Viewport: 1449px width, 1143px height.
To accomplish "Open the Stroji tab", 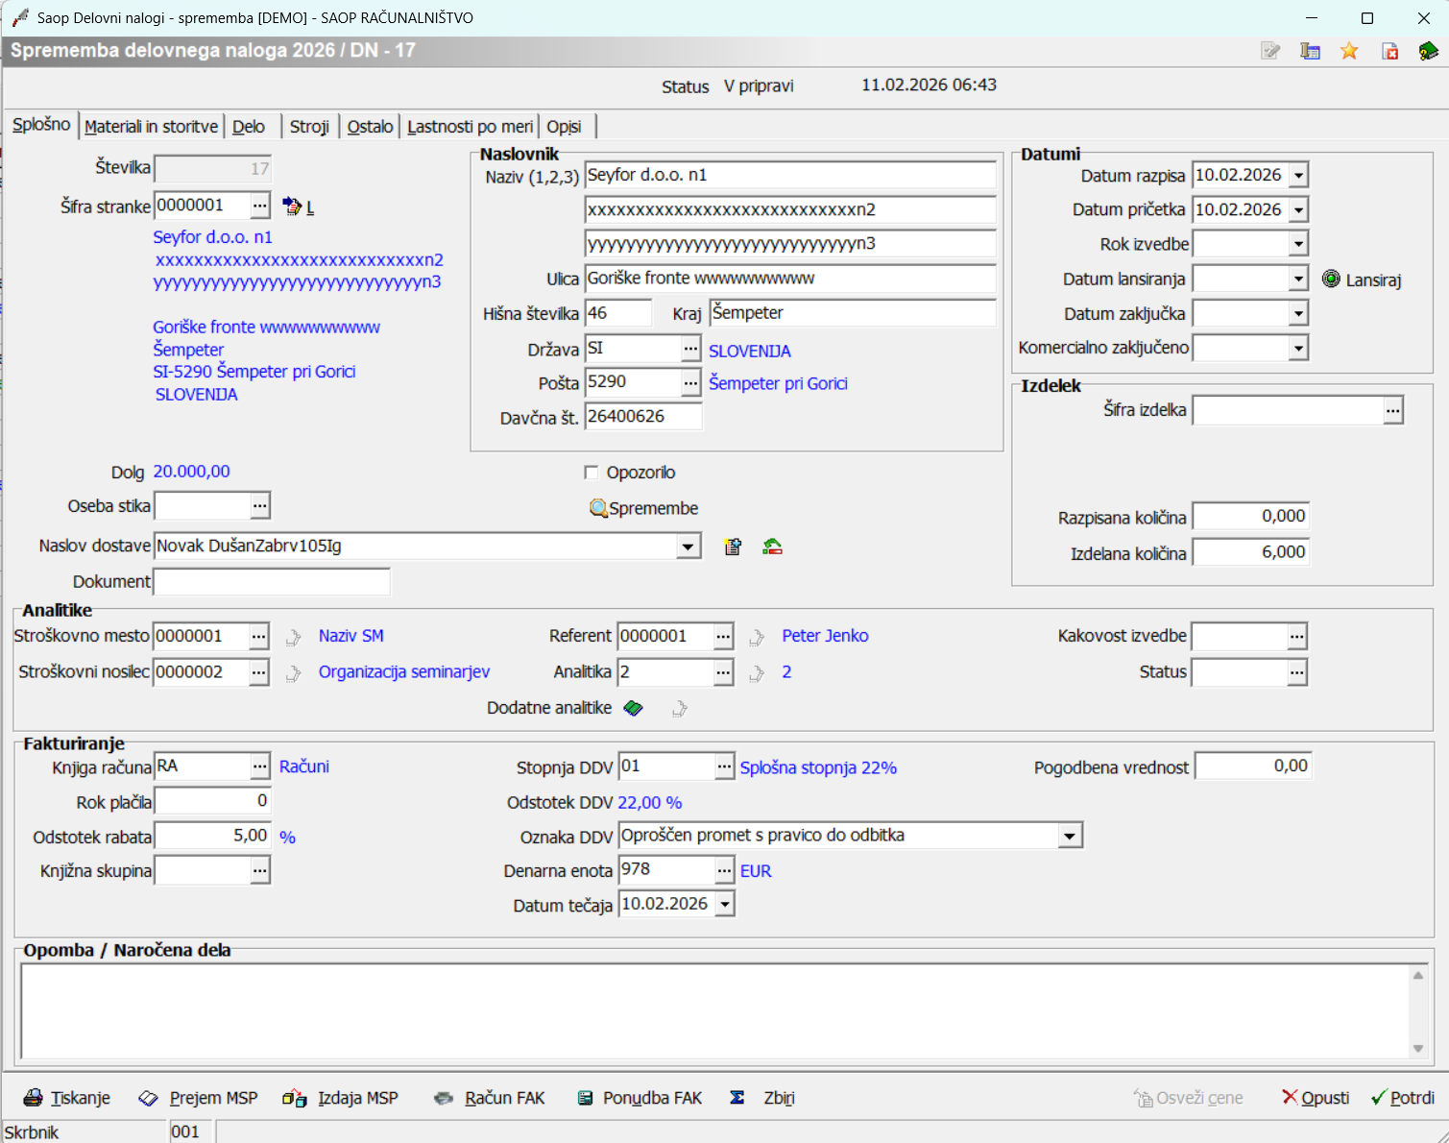I will (x=309, y=127).
